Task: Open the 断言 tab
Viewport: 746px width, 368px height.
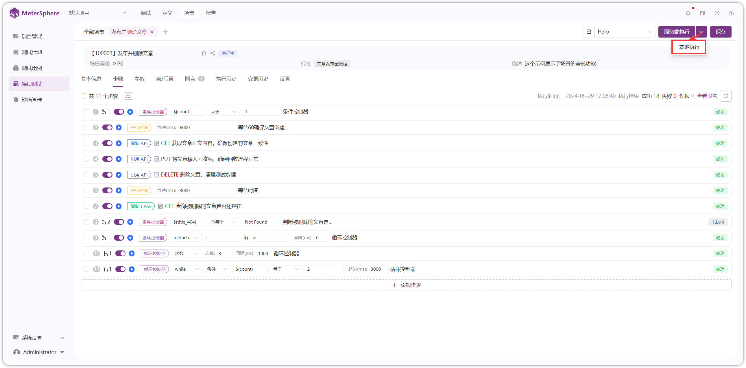Action: tap(194, 79)
